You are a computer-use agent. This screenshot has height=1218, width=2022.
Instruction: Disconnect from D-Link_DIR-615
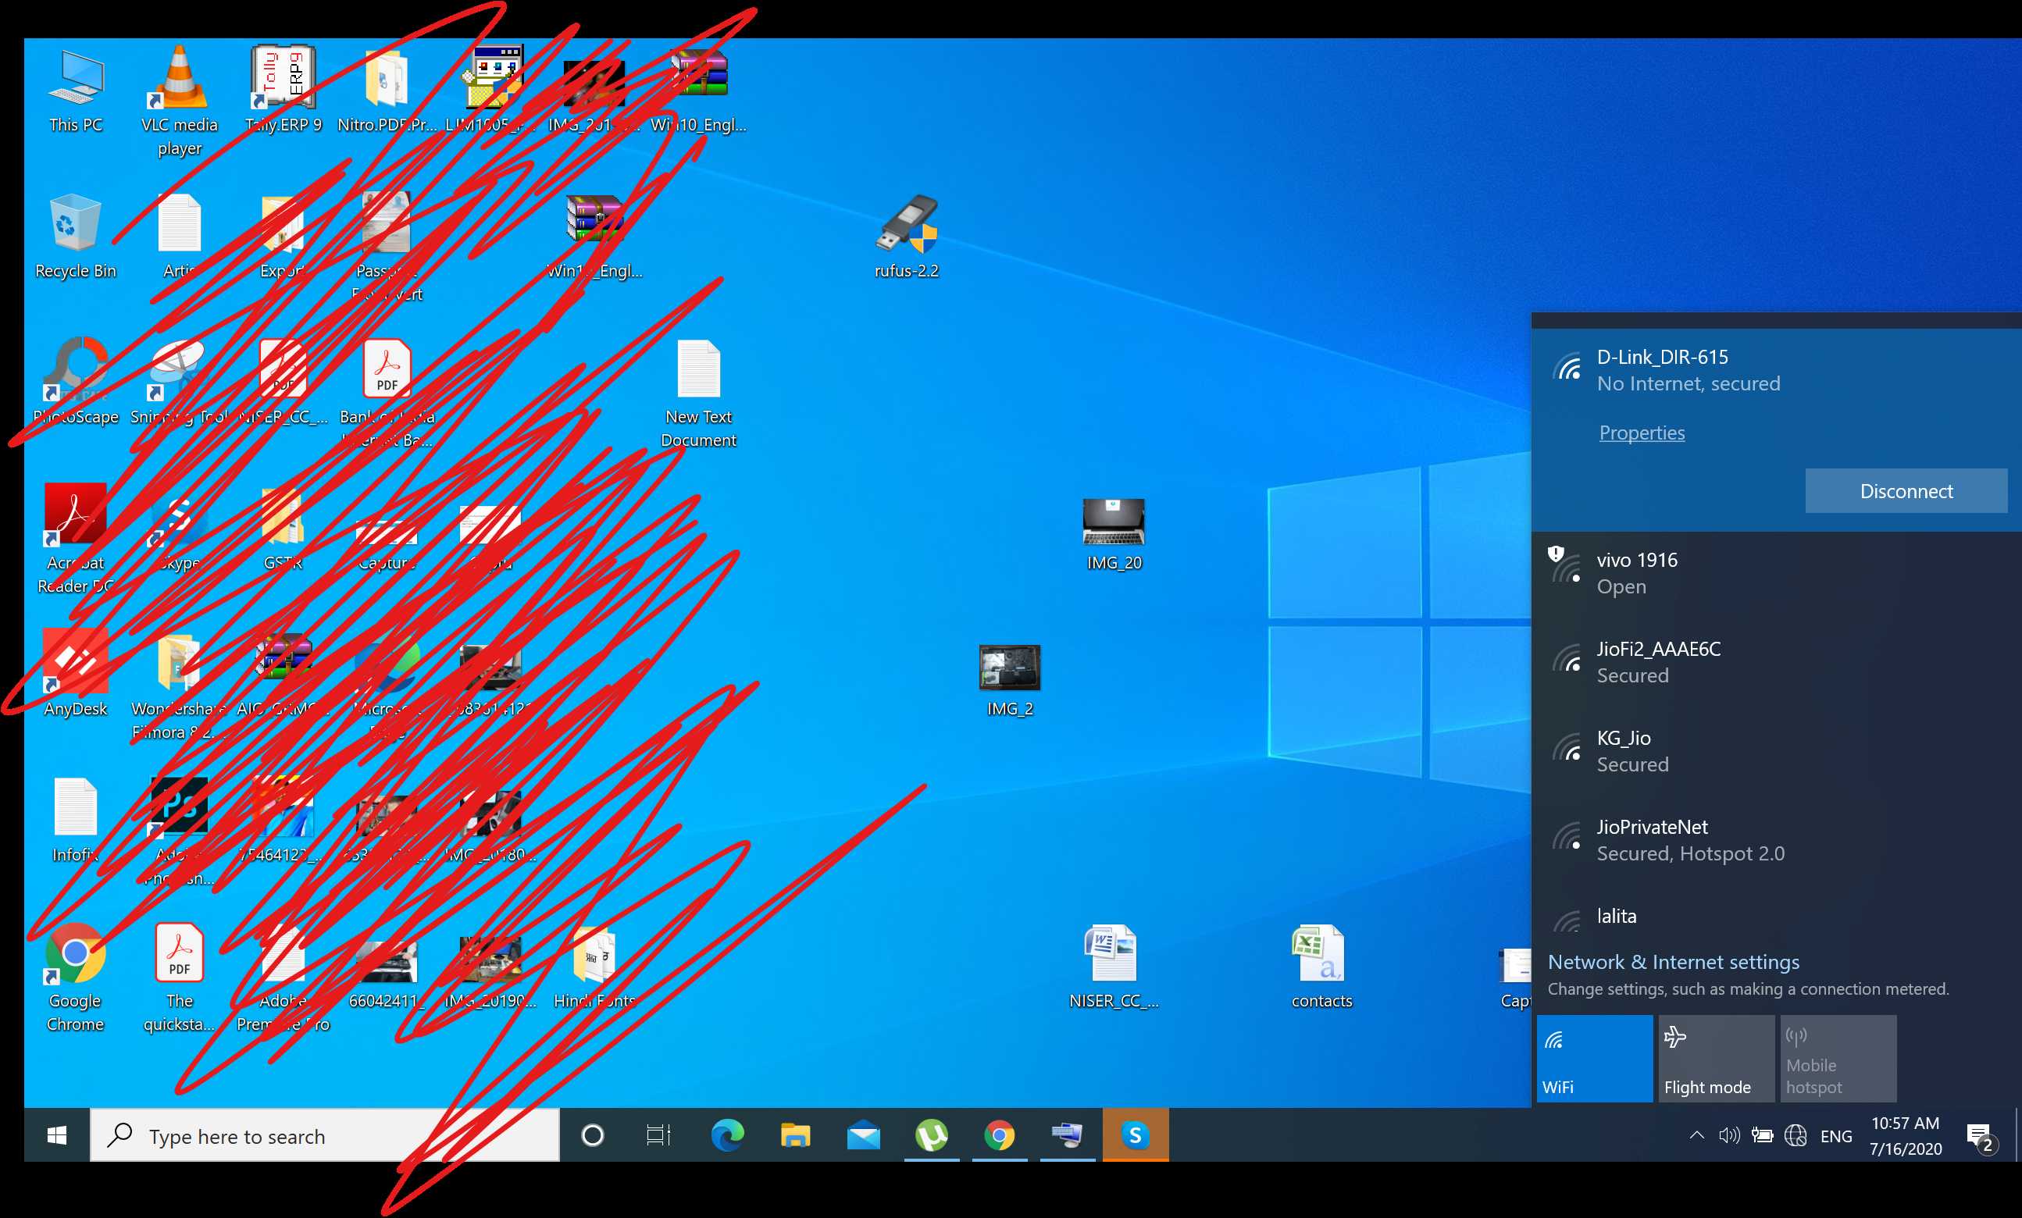[x=1906, y=490]
